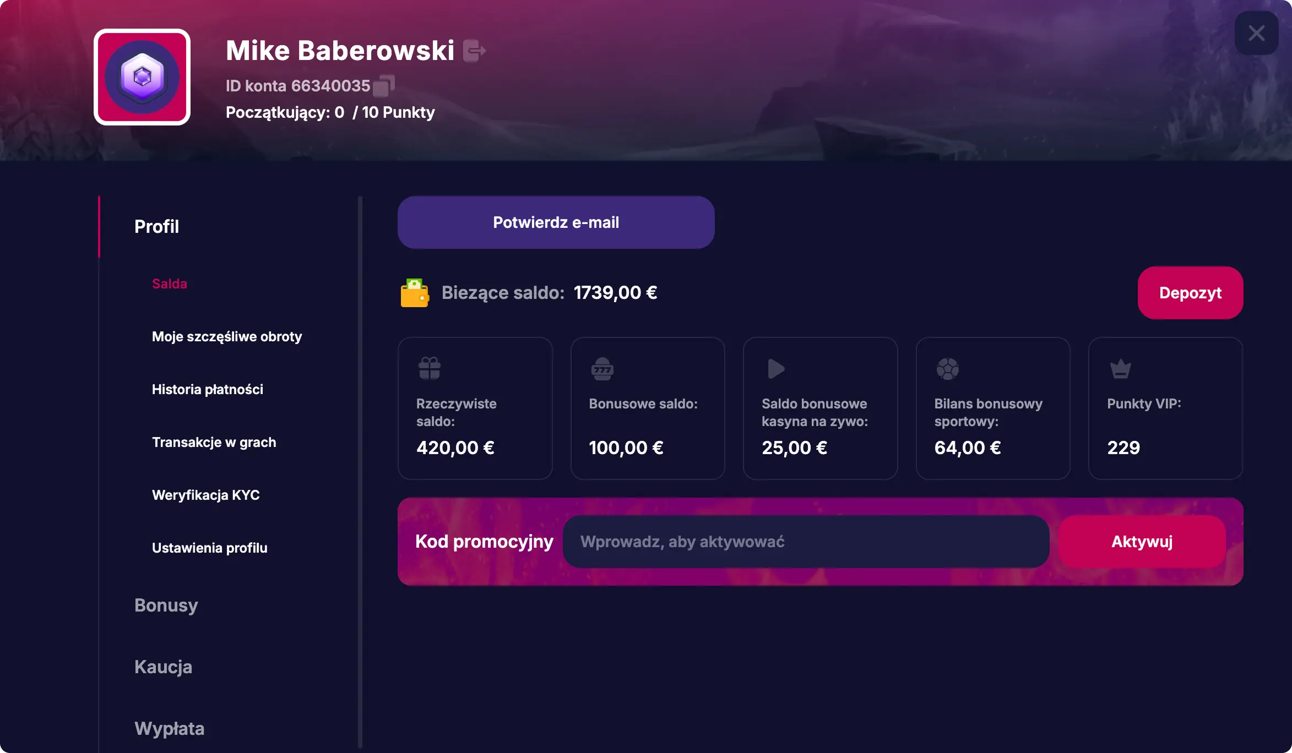Open Ustawienia profilu
Image resolution: width=1292 pixels, height=753 pixels.
click(210, 548)
